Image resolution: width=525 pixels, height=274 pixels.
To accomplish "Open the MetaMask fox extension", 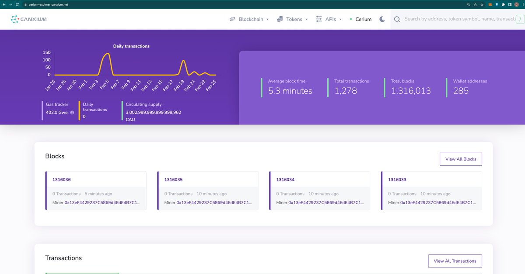I will [490, 4].
